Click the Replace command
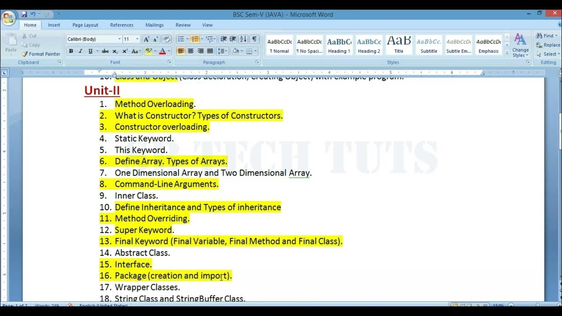Screen dimensions: 562x316 [x=548, y=45]
